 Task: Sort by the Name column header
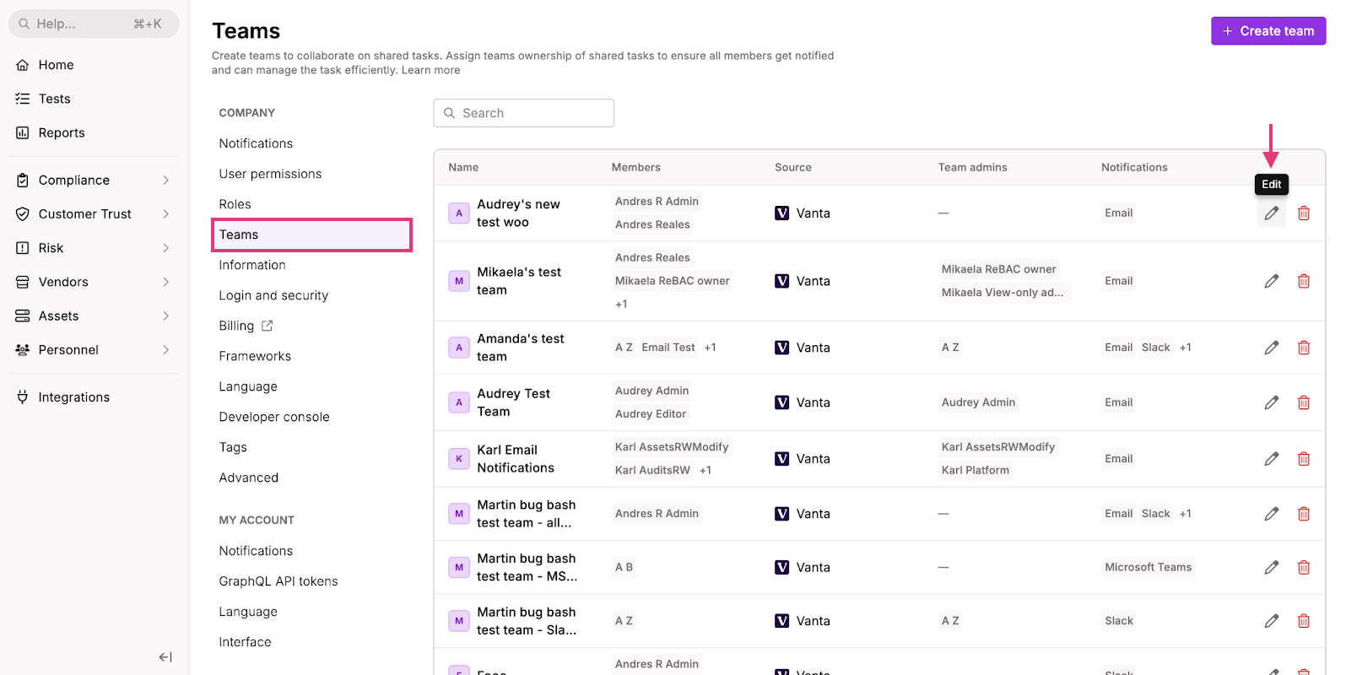[463, 167]
